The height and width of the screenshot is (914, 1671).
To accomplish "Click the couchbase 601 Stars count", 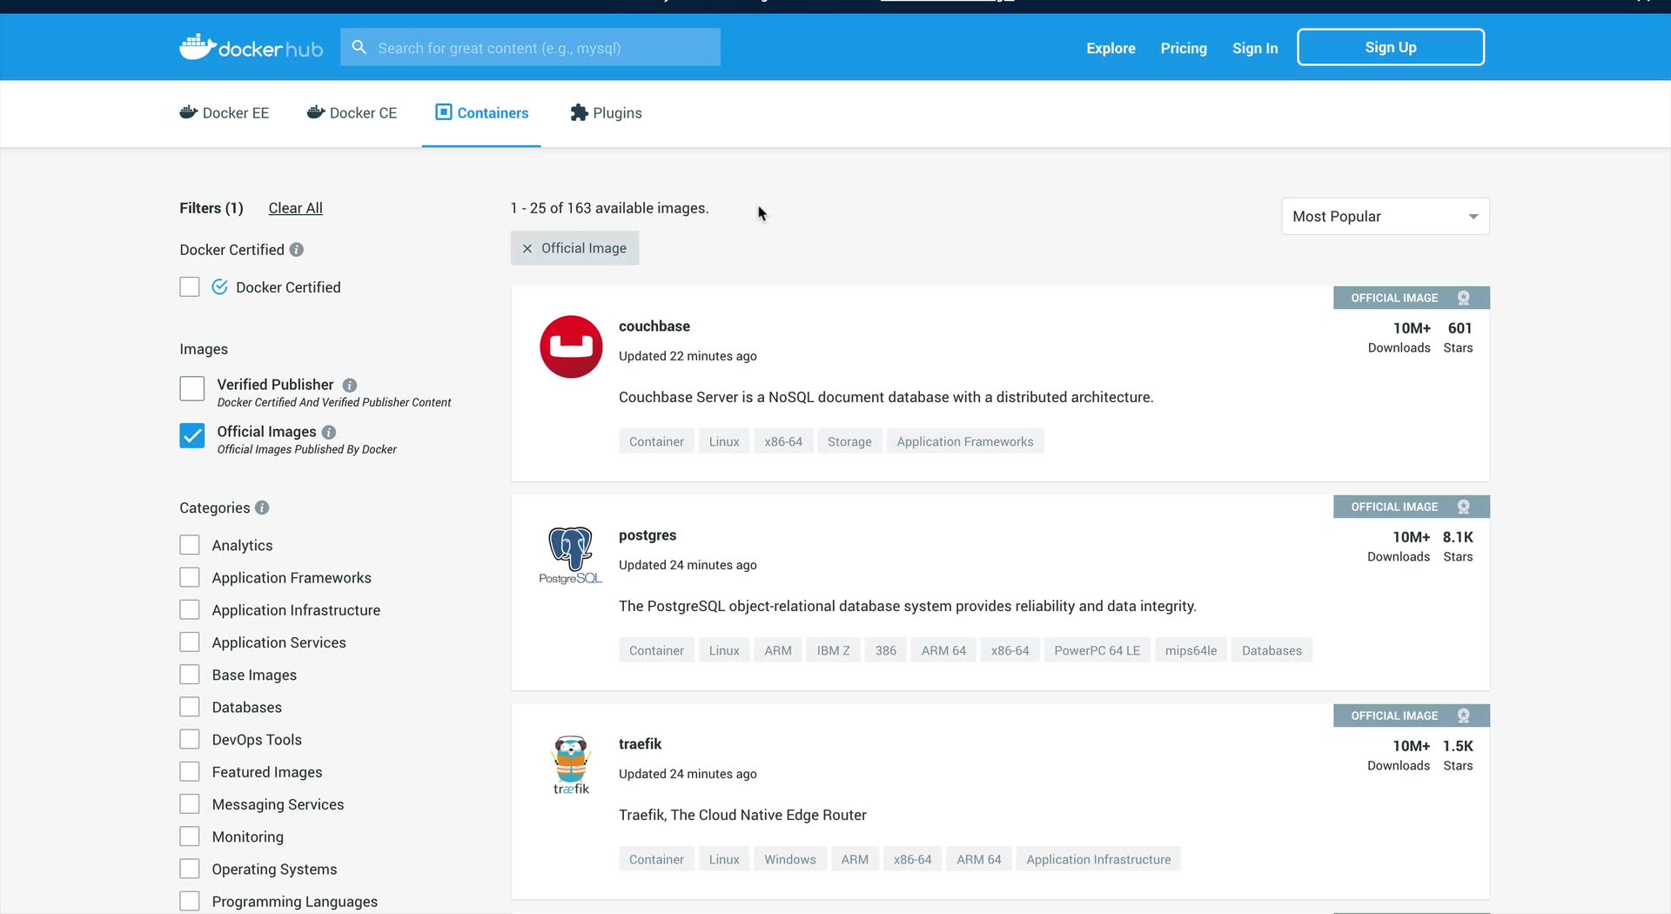I will point(1460,328).
